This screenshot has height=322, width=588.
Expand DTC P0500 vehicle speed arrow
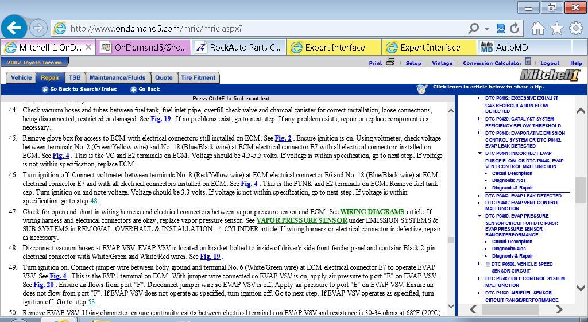479,264
